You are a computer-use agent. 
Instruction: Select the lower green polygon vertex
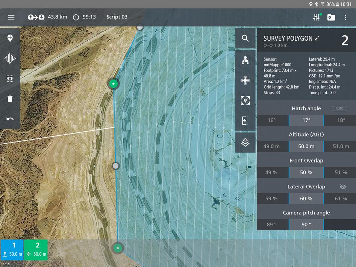[x=118, y=248]
